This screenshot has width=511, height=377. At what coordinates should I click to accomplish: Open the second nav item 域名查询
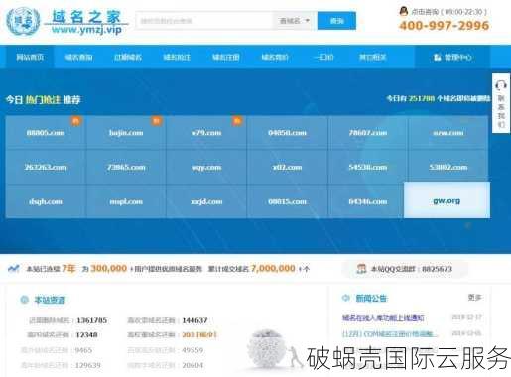click(x=78, y=57)
